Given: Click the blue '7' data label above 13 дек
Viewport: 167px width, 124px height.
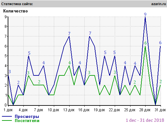Looking at the screenshot, I should coord(69,34).
